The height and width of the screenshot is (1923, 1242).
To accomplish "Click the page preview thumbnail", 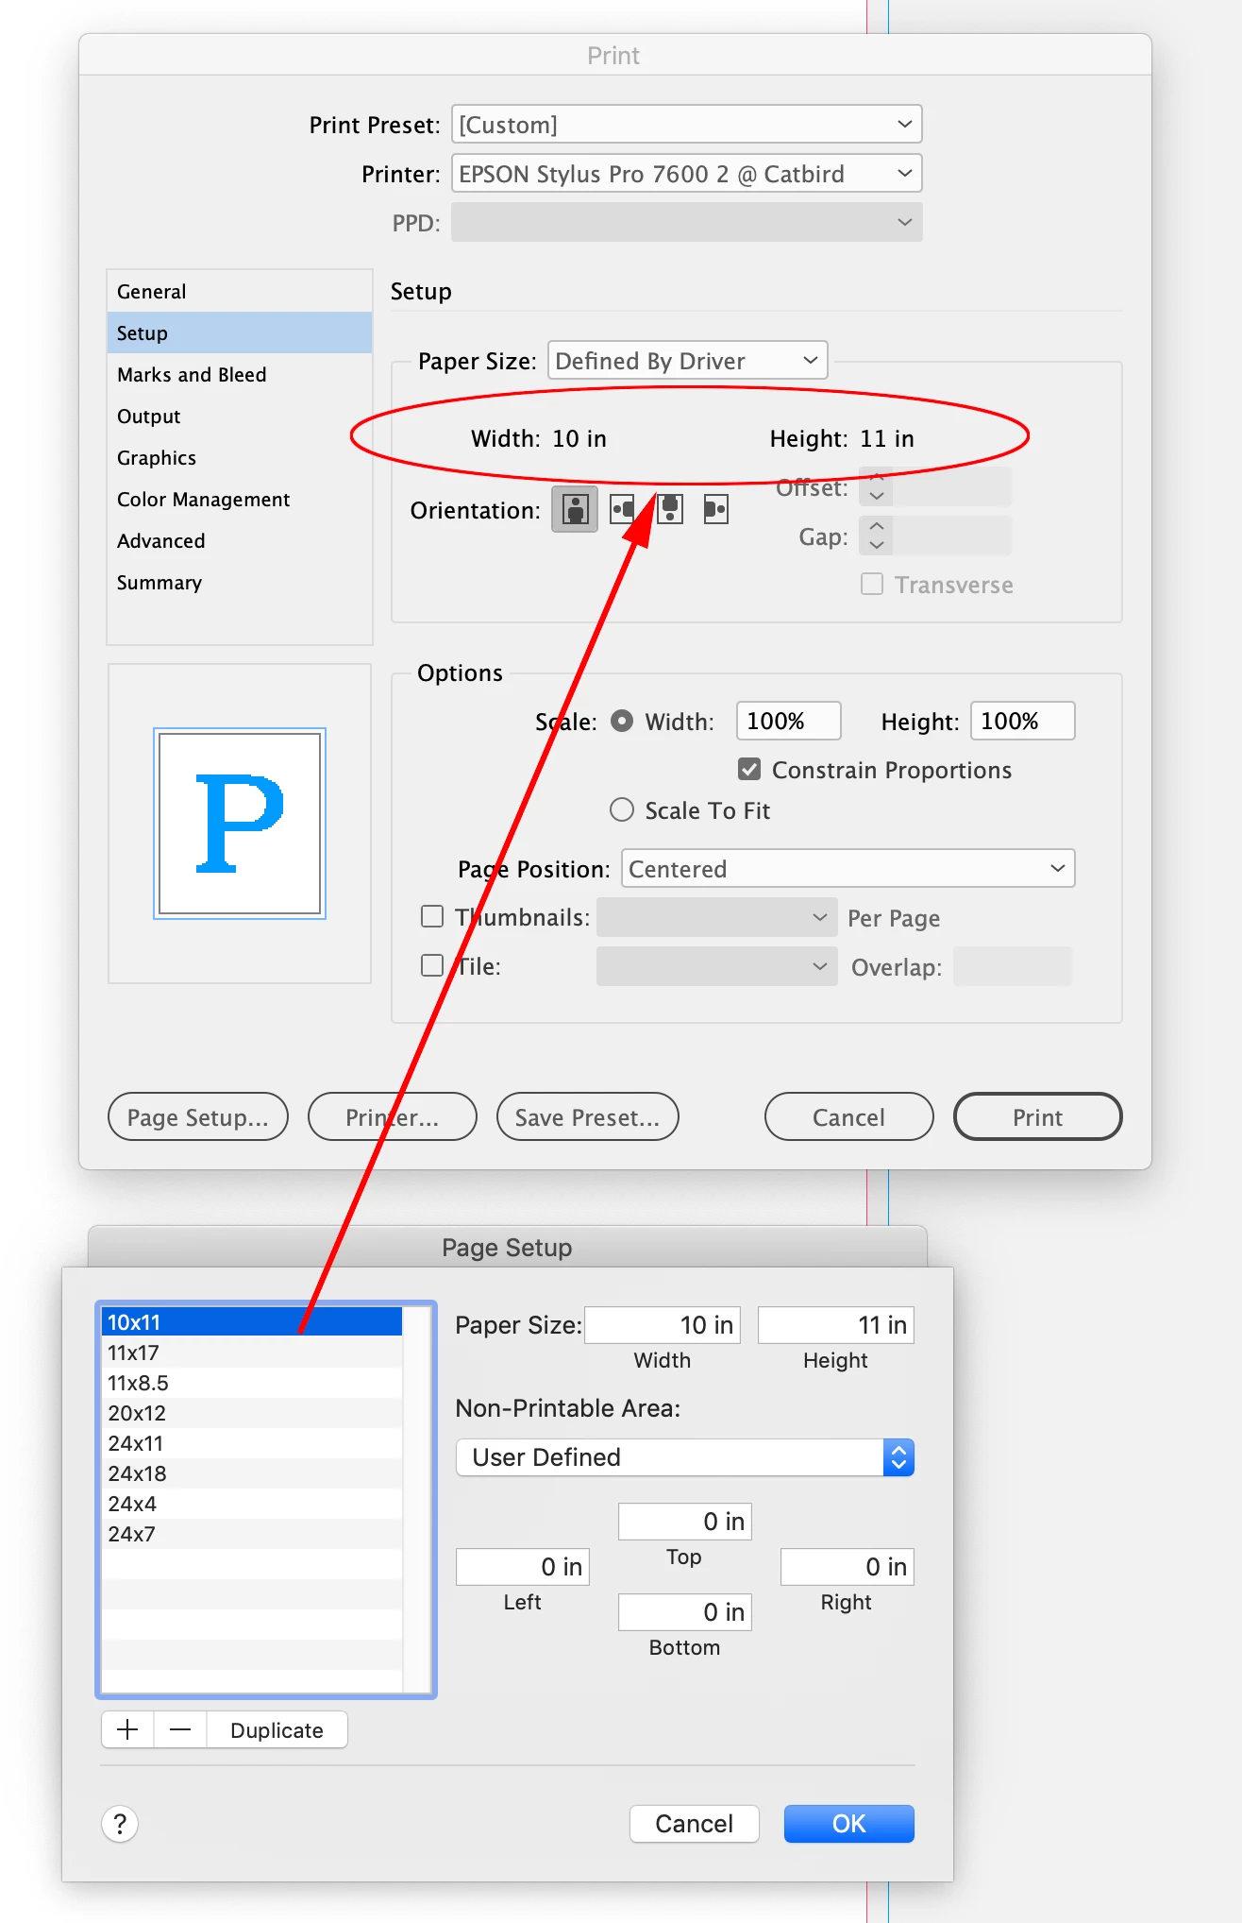I will [240, 824].
